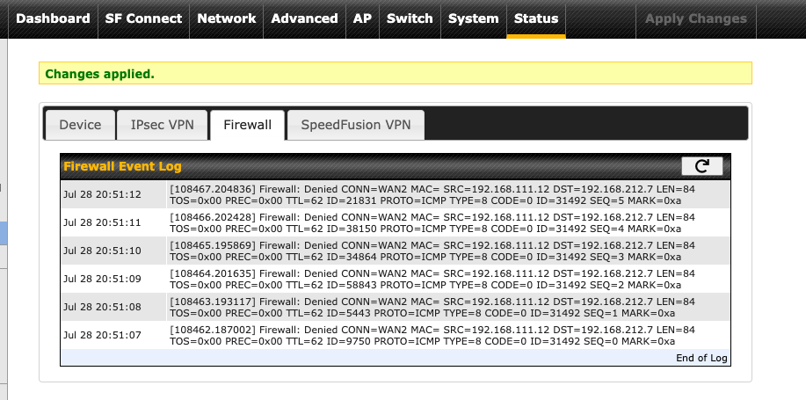Image resolution: width=806 pixels, height=400 pixels.
Task: Select the Advanced menu item
Action: click(304, 19)
